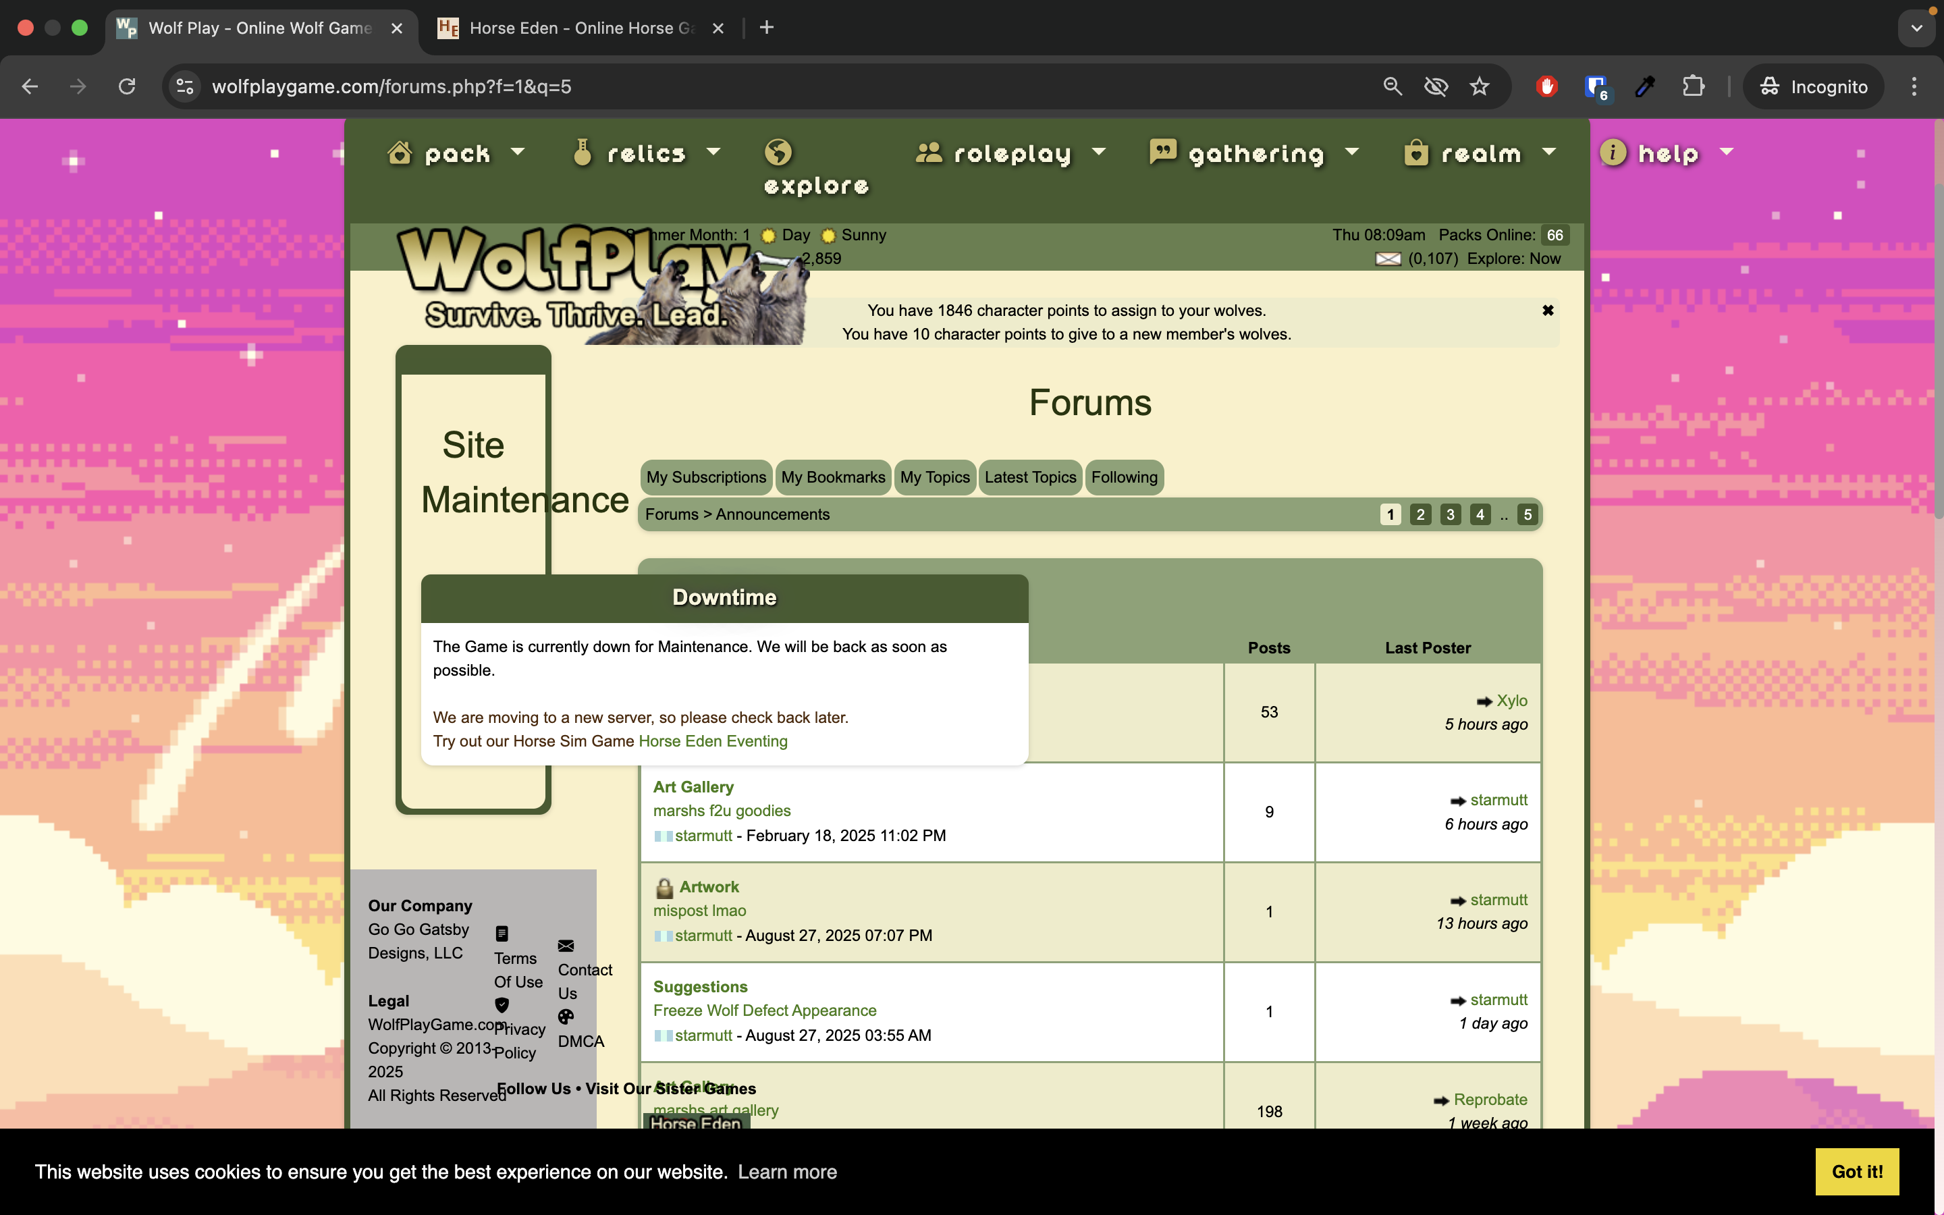The image size is (1944, 1215).
Task: Open Horse Eden Eventing link
Action: [x=713, y=741]
